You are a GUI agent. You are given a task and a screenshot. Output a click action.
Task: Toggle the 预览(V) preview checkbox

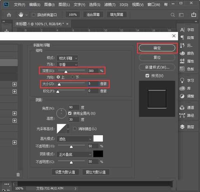[147, 76]
